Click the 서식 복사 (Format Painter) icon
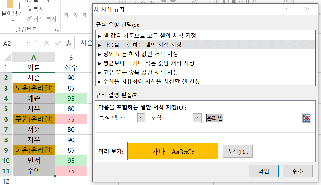 click(28, 18)
